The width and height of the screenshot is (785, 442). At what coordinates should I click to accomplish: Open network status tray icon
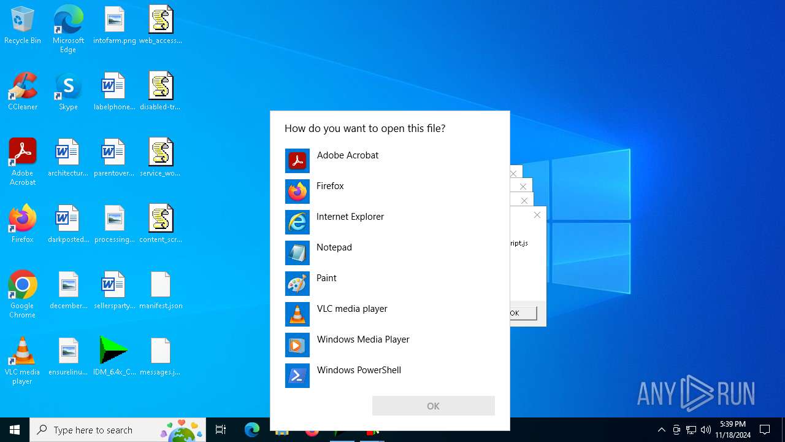691,430
